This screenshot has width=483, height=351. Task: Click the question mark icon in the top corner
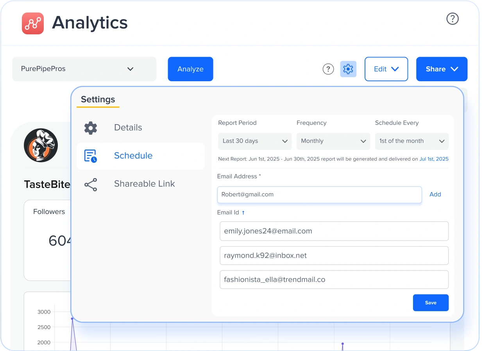[452, 18]
